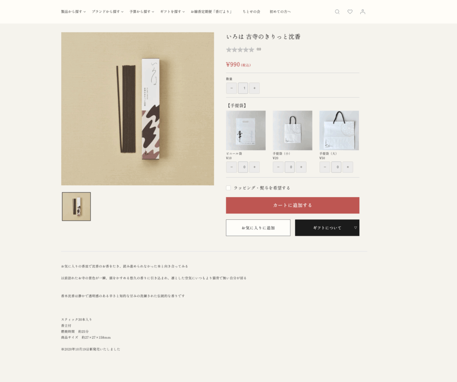Open the account user icon

point(362,12)
